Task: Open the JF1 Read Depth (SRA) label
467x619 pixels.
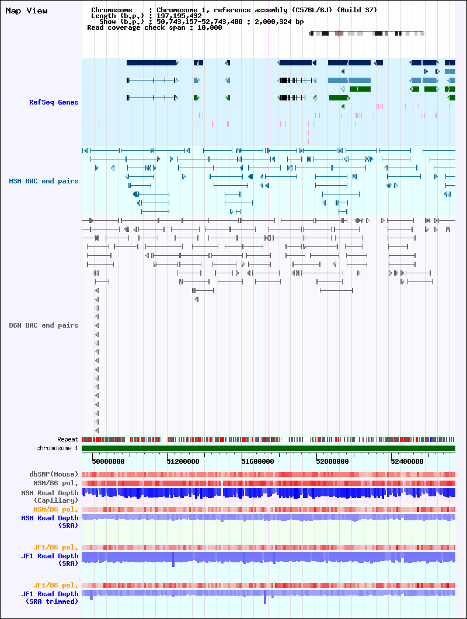Action: [x=50, y=559]
